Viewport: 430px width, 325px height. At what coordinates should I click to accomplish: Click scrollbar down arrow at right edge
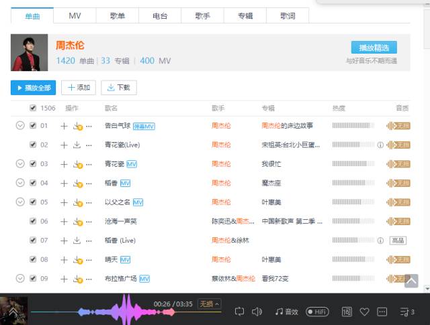pyautogui.click(x=427, y=288)
